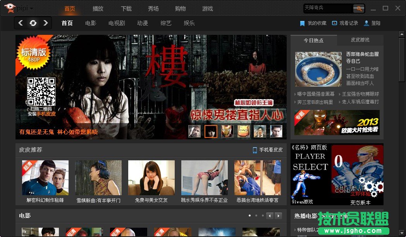Viewport: 406px width, 237px height.
Task: Open the 秀场 tab
Action: (x=153, y=9)
